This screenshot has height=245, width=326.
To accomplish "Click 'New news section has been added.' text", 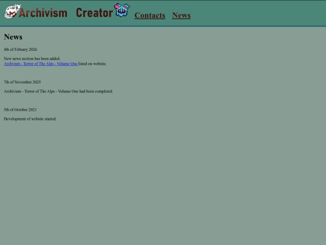I will 32,59.
